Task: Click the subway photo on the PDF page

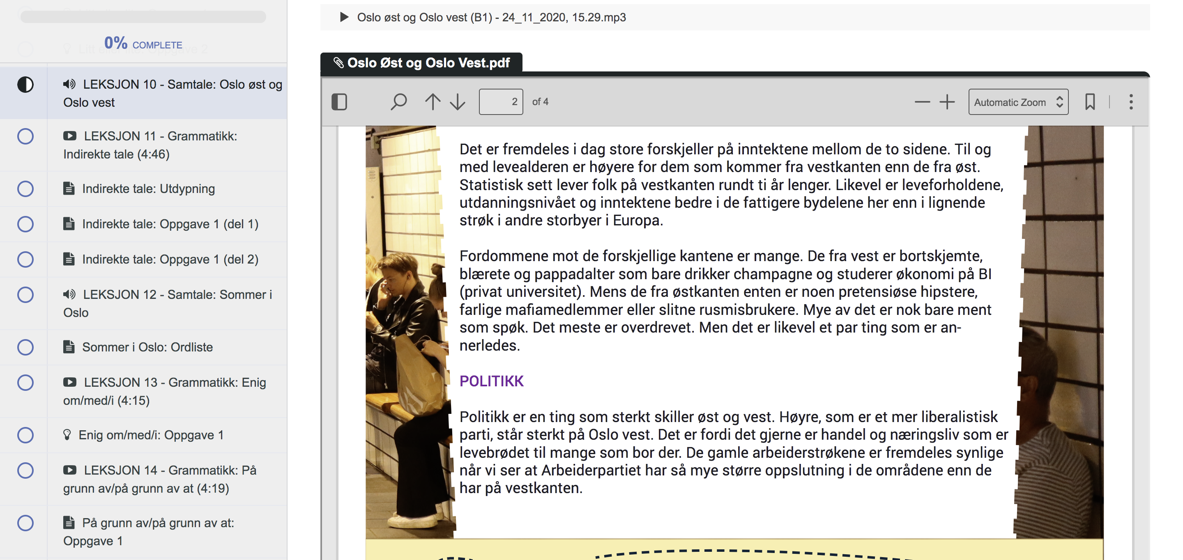Action: click(409, 331)
